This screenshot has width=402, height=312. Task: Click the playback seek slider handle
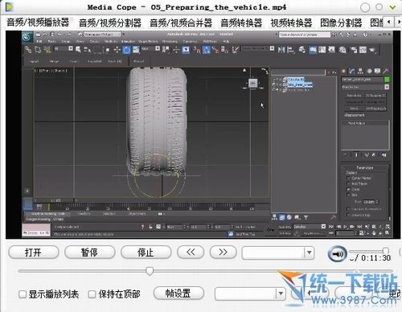pos(150,271)
